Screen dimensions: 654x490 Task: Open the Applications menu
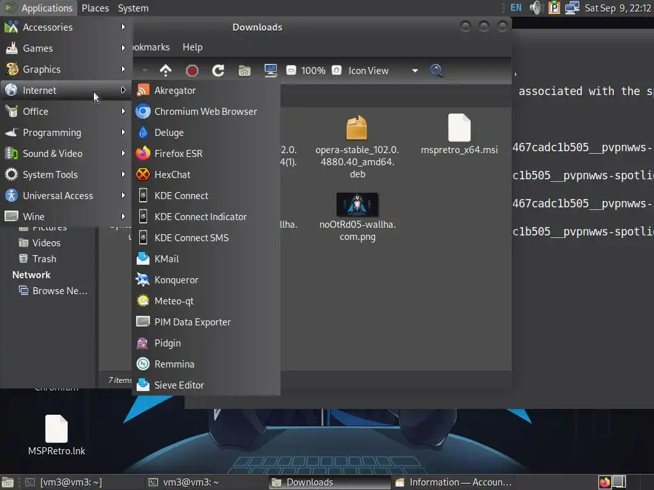point(39,8)
